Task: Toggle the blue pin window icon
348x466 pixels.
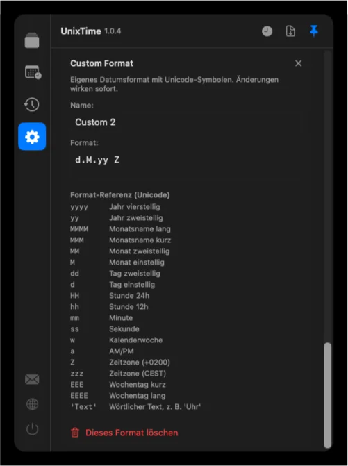Action: click(314, 31)
